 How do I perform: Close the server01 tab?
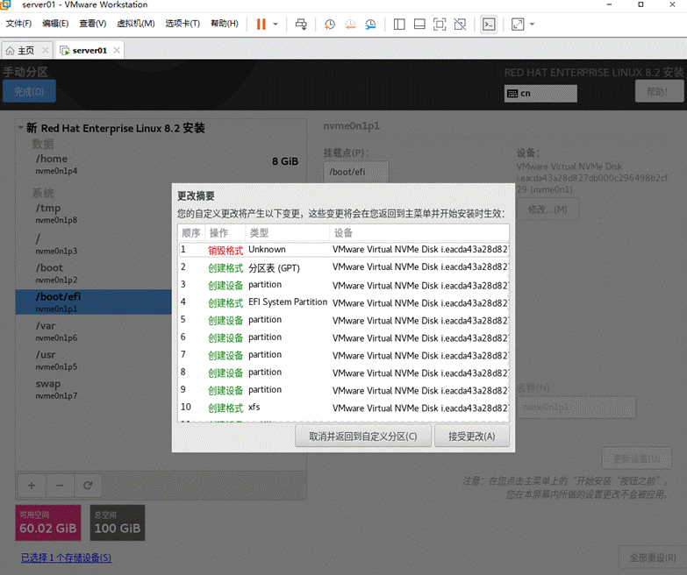click(x=117, y=50)
